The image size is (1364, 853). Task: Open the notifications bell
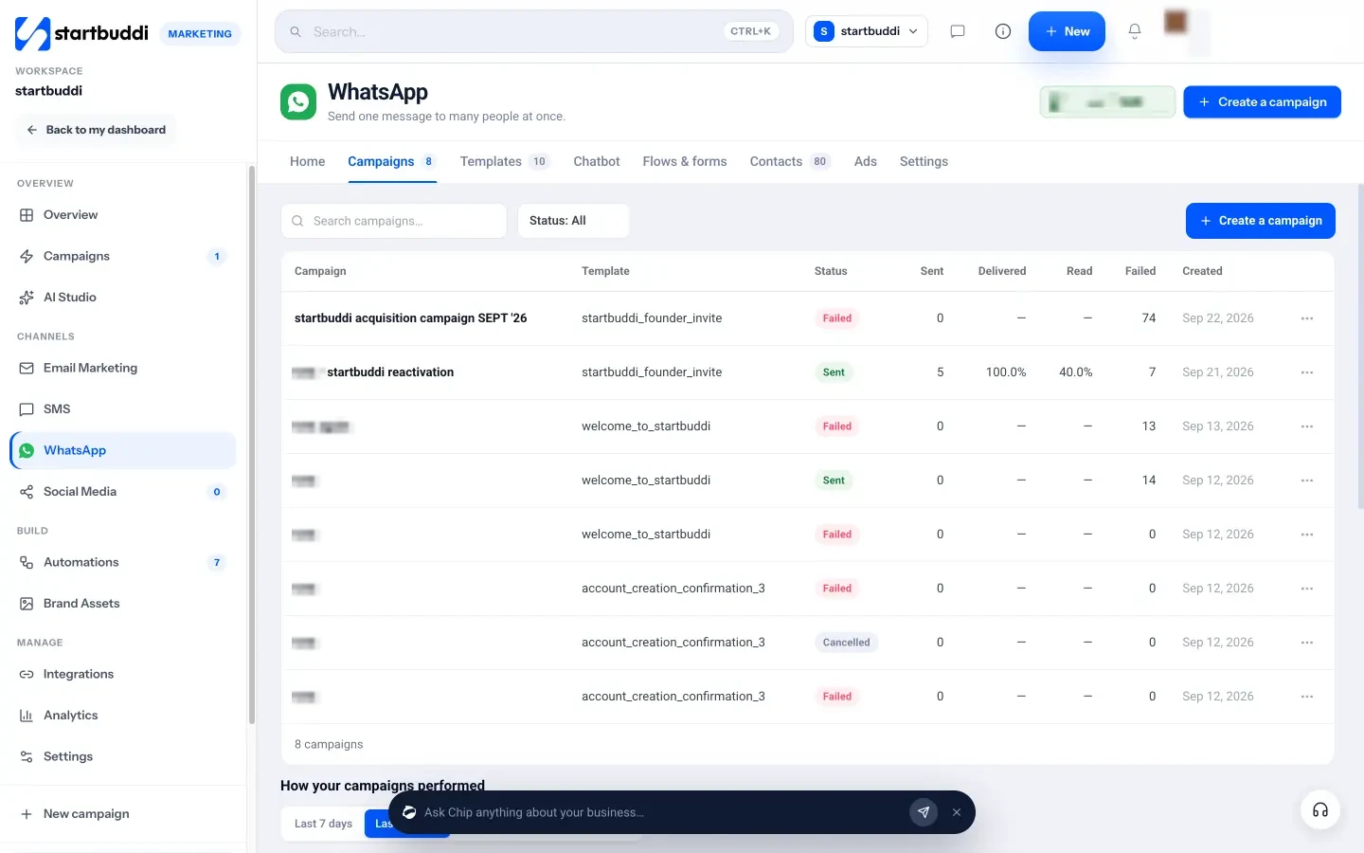click(x=1135, y=31)
